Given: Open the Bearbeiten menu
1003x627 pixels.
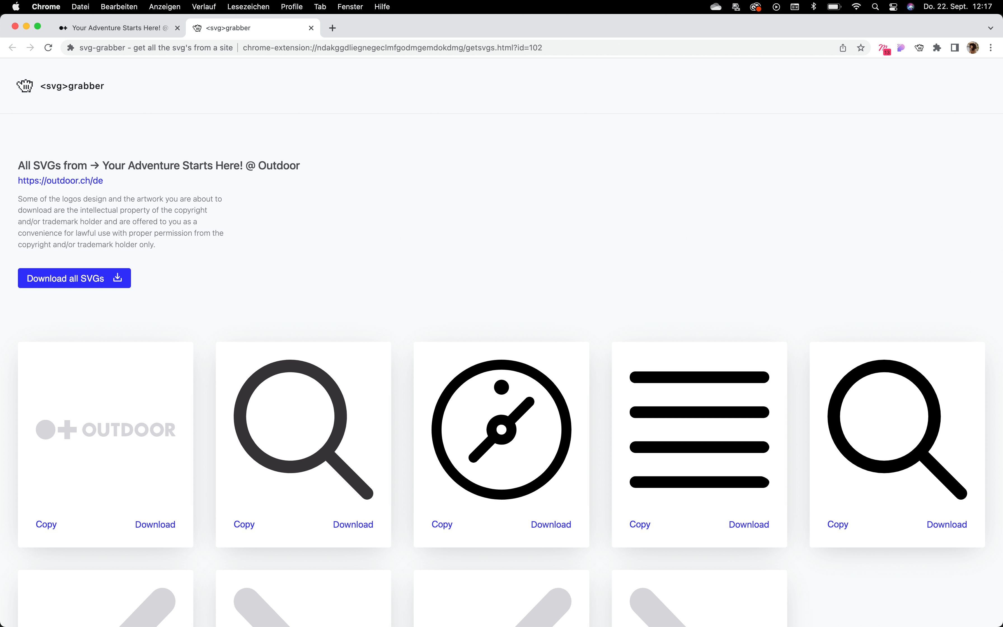Looking at the screenshot, I should click(119, 7).
